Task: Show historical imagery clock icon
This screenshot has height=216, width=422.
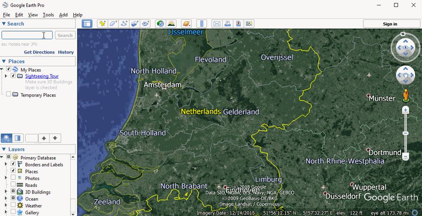Action: 160,24
